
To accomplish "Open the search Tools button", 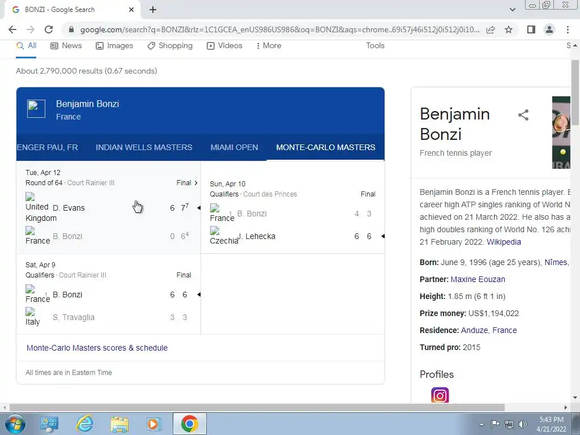I will coord(375,46).
